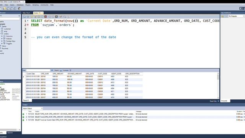
Task: Click the Routines node in schema tree
Action: [5, 49]
